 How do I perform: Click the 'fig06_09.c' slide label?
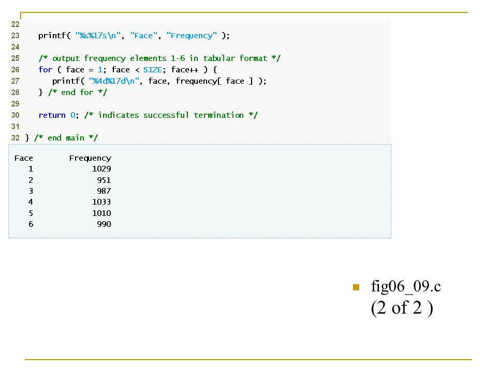[x=406, y=287]
